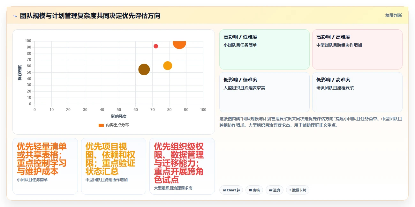Click 中型团队且跨组协作增加 text in pink quadrant card
Image resolution: width=415 pixels, height=207 pixels.
339,45
